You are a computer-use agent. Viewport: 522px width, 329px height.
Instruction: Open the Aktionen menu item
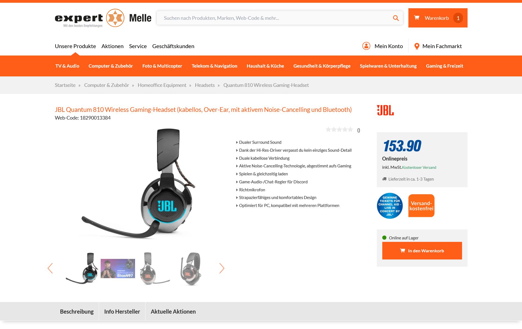pos(112,46)
